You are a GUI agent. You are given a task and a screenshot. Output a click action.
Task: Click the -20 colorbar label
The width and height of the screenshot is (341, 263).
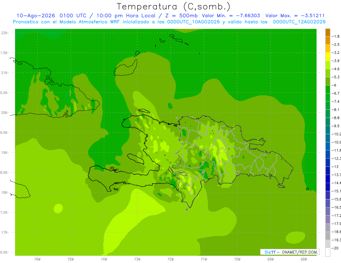tap(335, 248)
